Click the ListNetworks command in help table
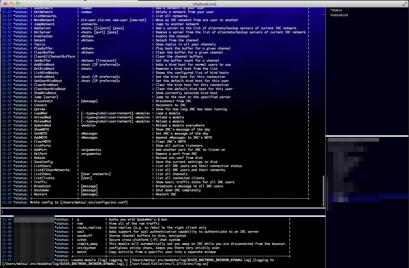 (45, 16)
